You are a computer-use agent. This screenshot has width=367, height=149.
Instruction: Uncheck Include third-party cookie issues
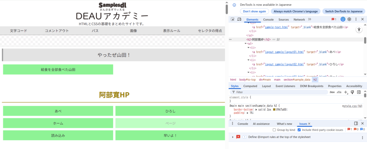click(x=299, y=130)
